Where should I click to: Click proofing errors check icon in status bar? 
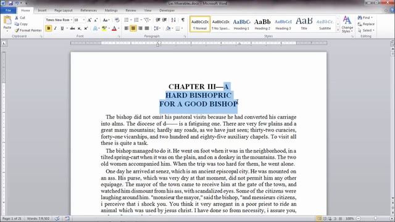(x=57, y=218)
